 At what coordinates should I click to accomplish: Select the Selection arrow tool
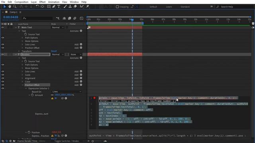4,6
